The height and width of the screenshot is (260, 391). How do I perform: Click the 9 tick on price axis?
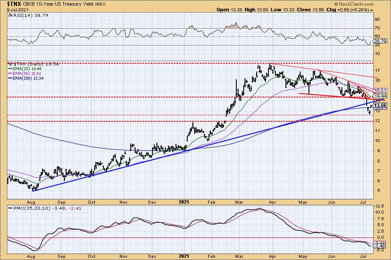(x=378, y=151)
